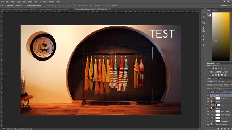
Task: Select the foreground color swatch
Action: [209, 14]
